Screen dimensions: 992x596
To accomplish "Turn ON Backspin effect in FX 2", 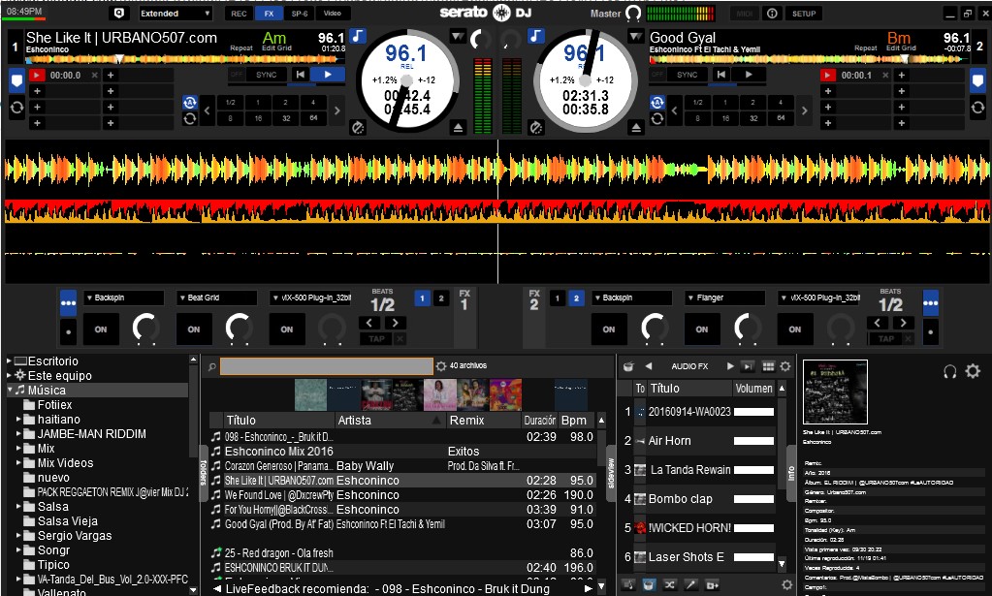I will tap(609, 329).
